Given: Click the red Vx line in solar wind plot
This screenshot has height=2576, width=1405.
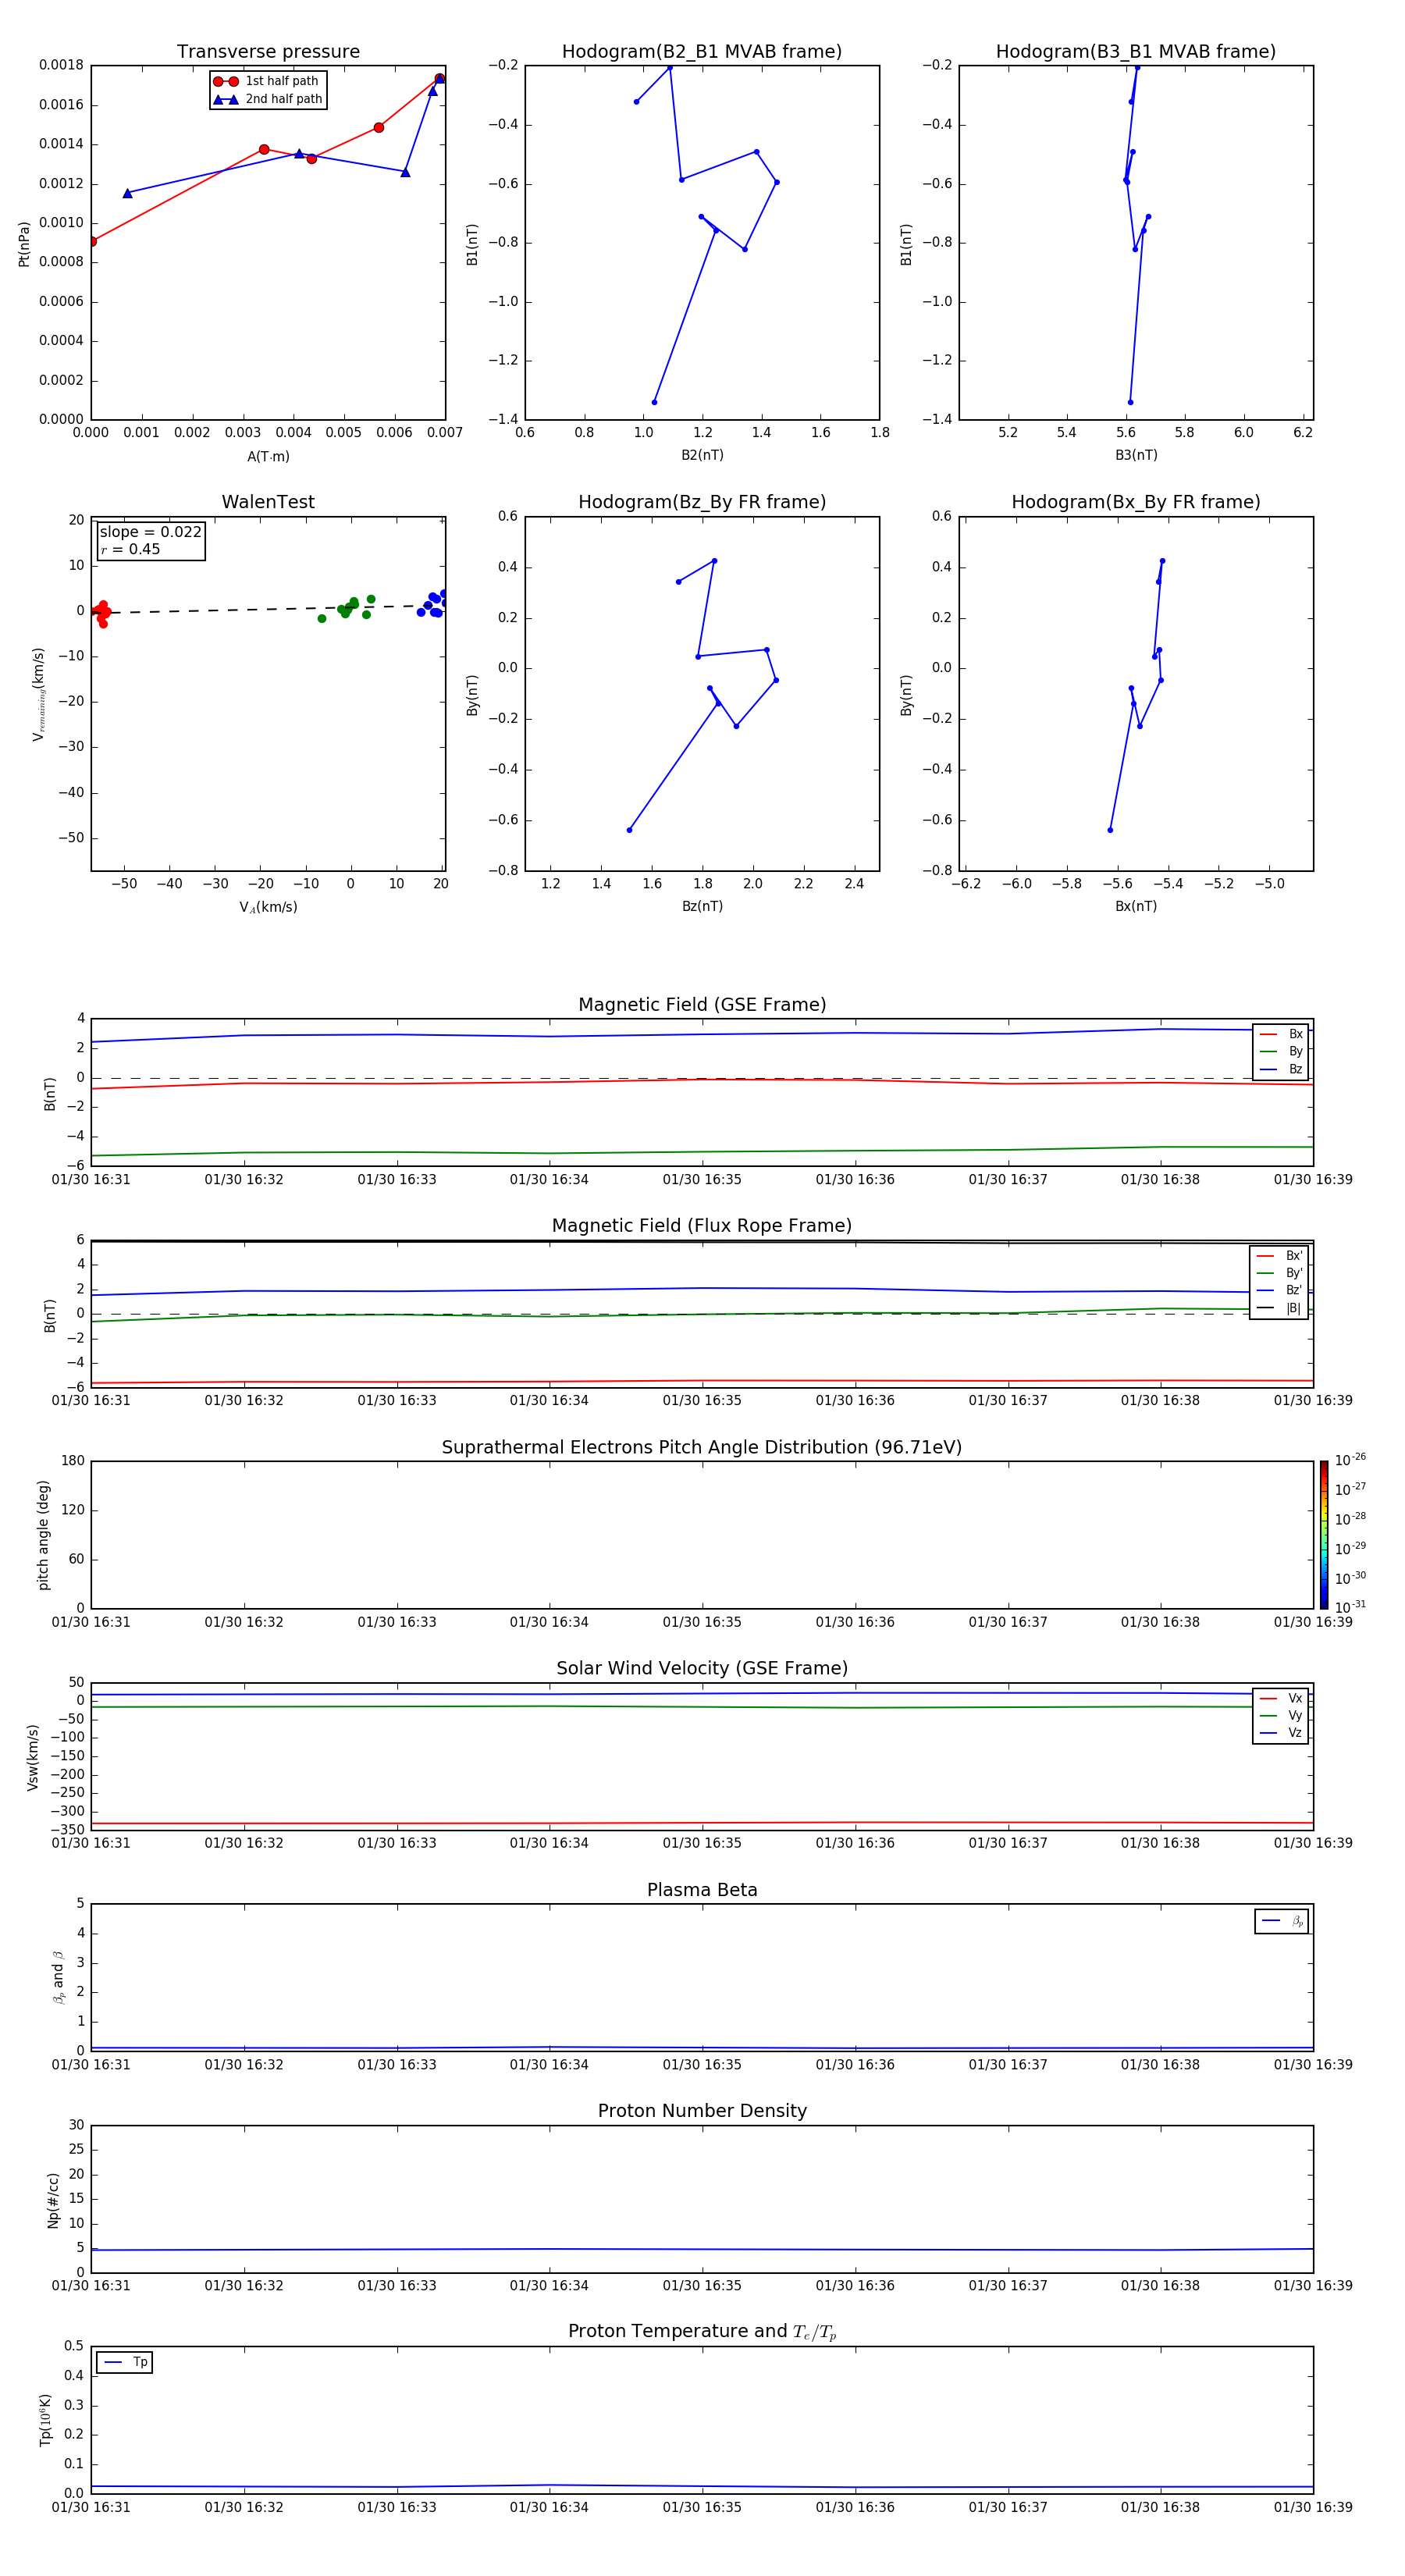Looking at the screenshot, I should pos(702,1823).
